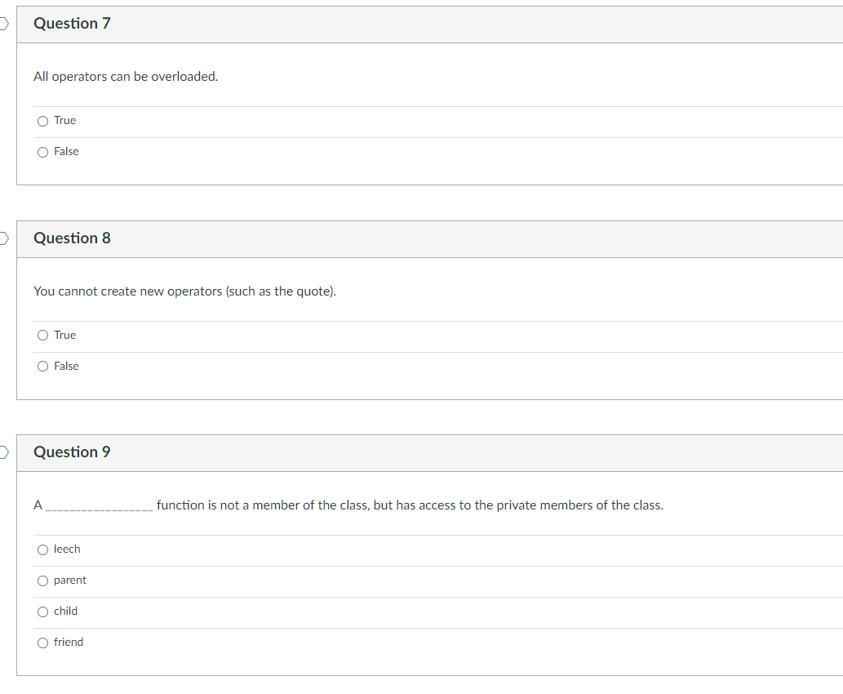The image size is (843, 694).
Task: Choose True radio button for Question 8
Action: 42,336
